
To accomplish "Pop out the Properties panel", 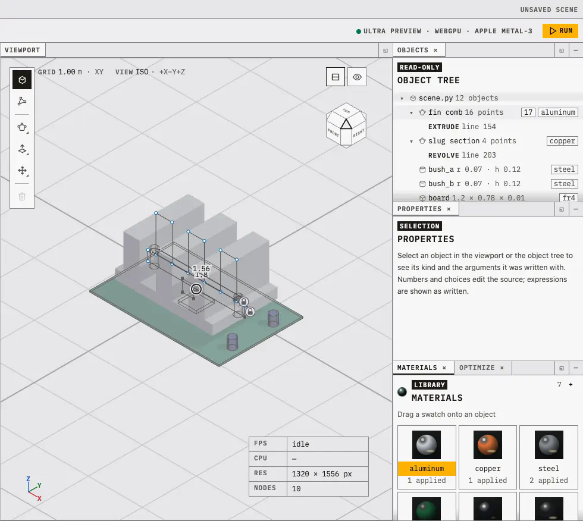I will pyautogui.click(x=562, y=209).
